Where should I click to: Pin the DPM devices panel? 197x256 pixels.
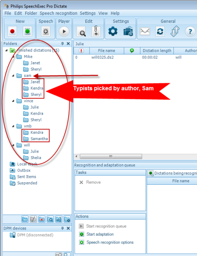coord(62,228)
